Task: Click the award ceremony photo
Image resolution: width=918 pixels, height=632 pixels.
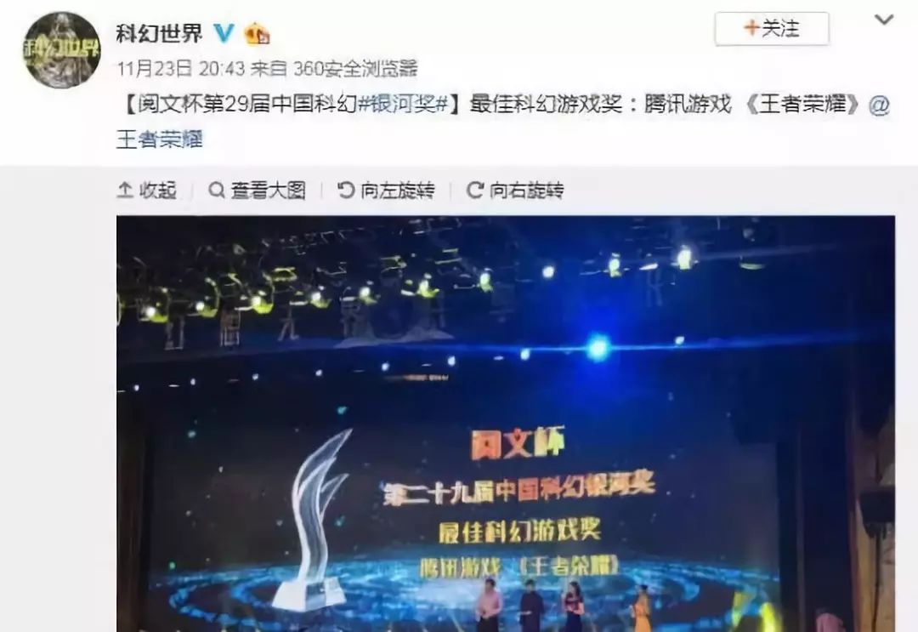Action: (506, 424)
